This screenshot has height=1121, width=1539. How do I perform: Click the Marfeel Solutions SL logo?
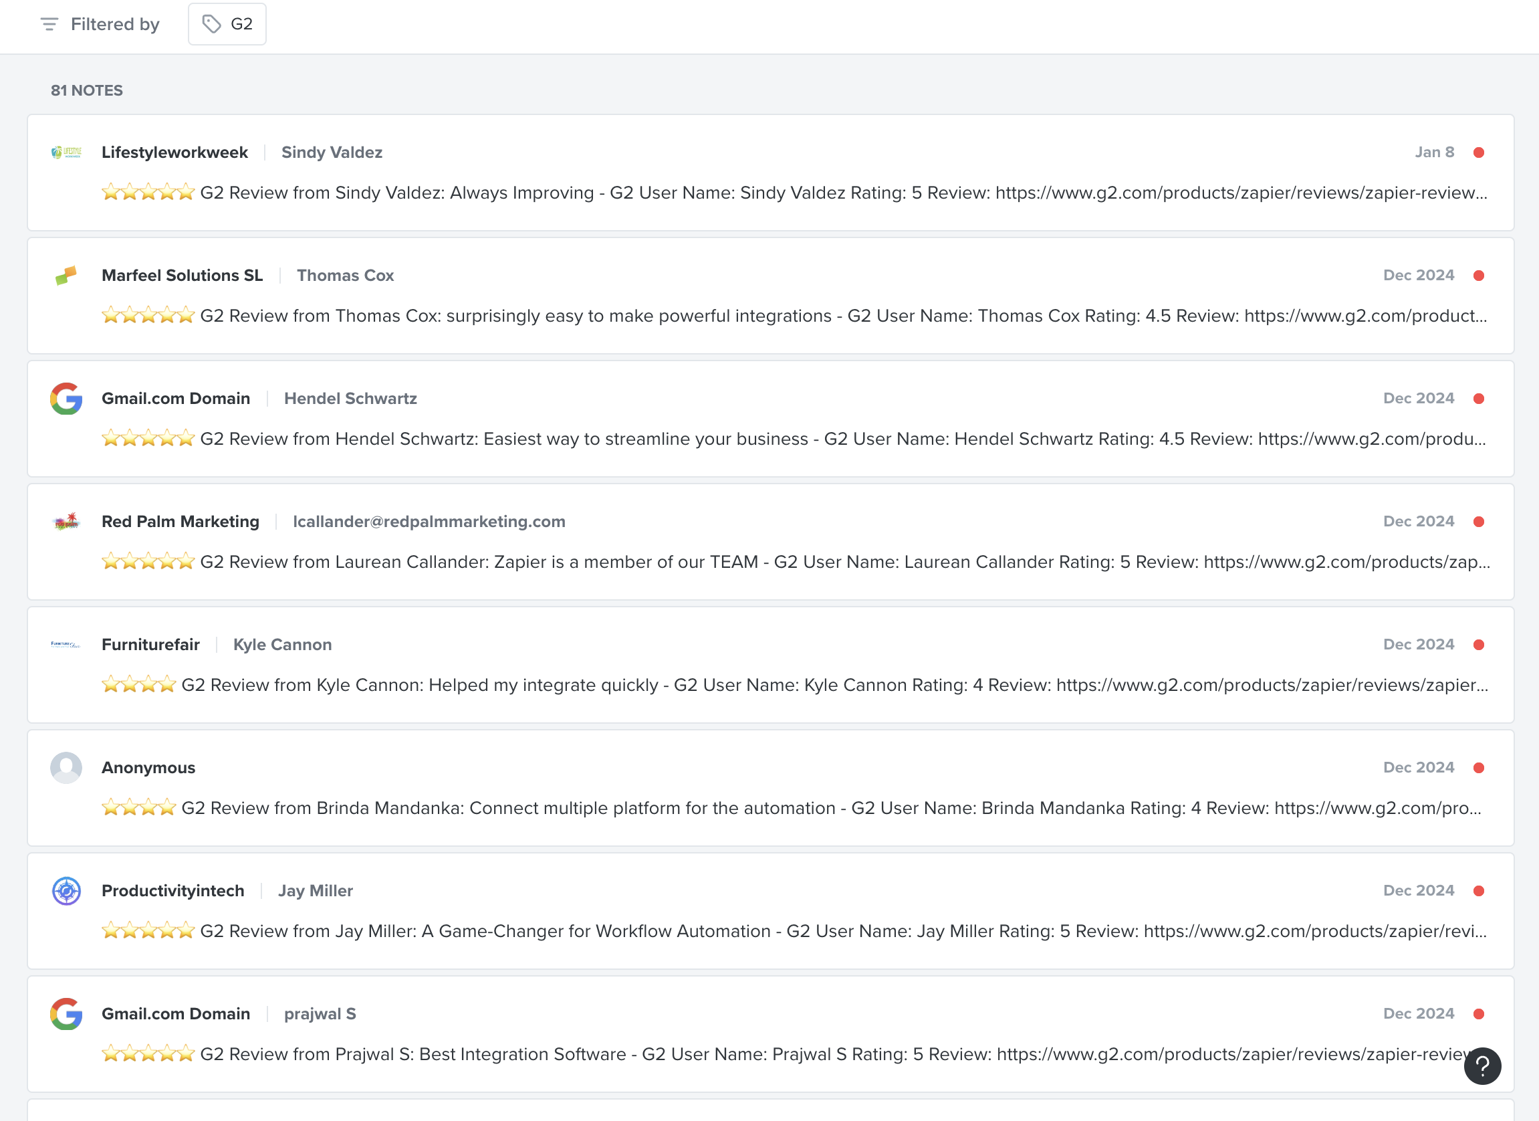(66, 275)
